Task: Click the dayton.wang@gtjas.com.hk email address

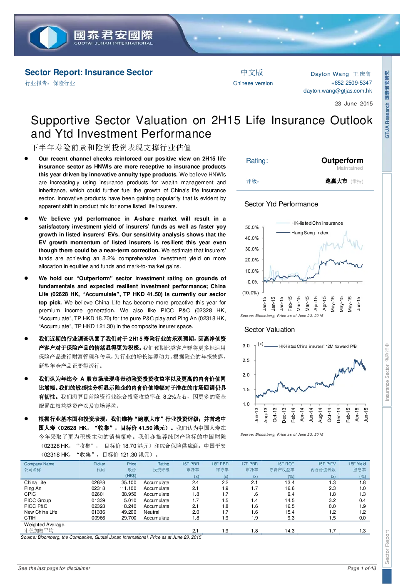Action: [338, 90]
